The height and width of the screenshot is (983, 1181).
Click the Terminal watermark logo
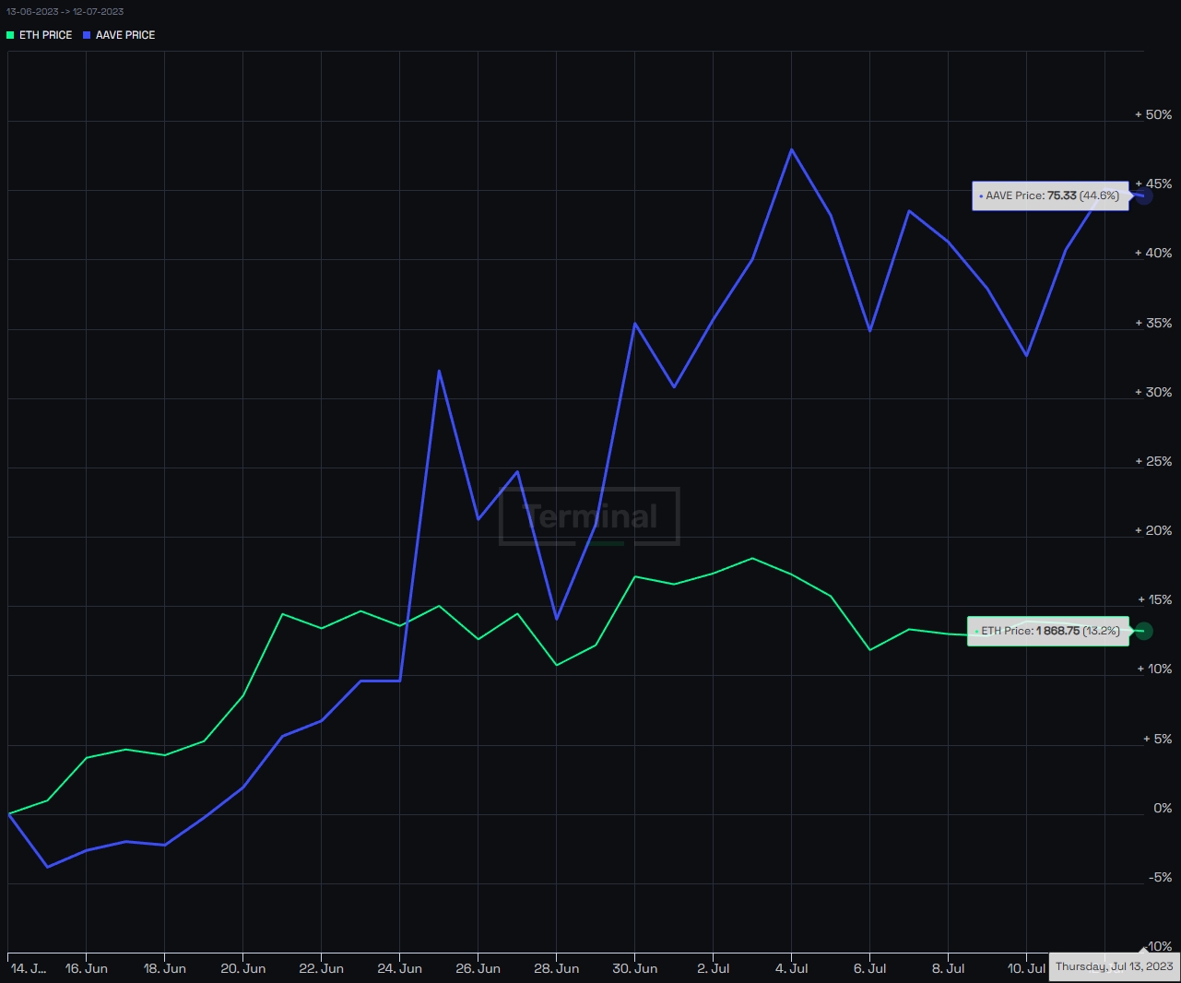589,516
